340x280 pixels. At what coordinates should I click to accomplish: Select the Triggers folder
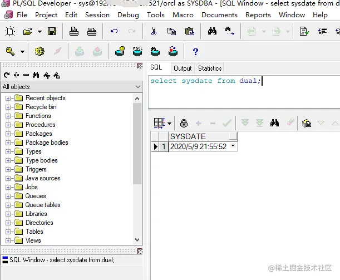click(x=36, y=169)
